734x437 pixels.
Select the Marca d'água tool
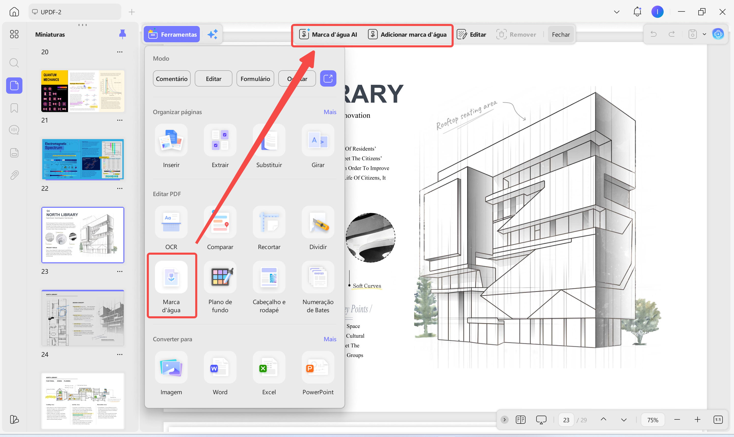171,287
